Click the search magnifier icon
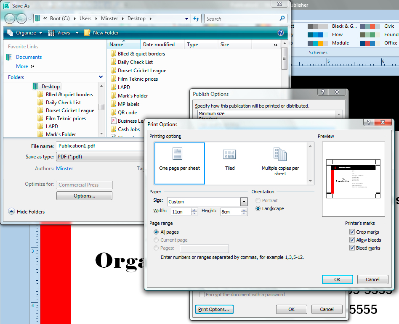 (x=282, y=18)
